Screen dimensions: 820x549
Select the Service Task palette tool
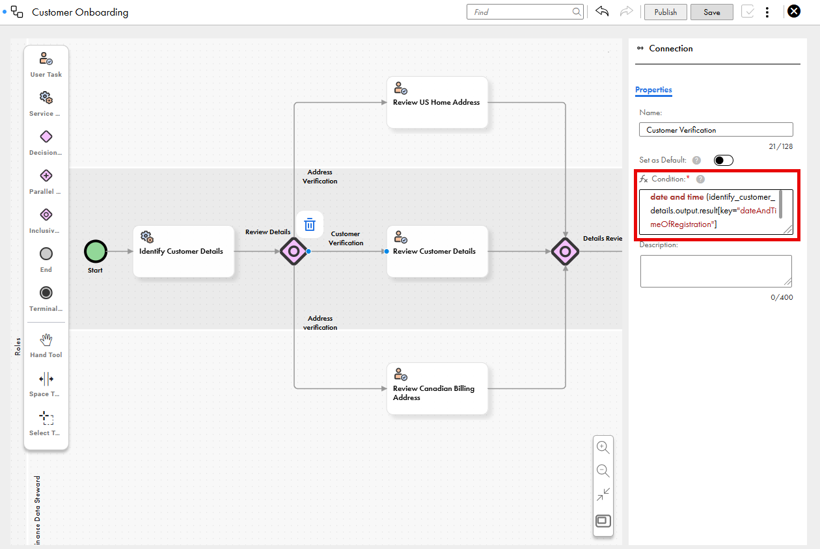(x=46, y=104)
